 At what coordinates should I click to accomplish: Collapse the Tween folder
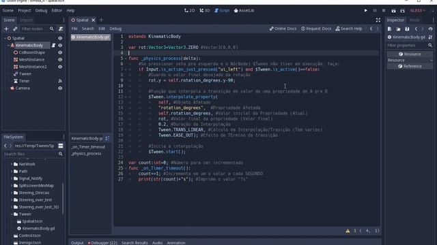pos(12,214)
